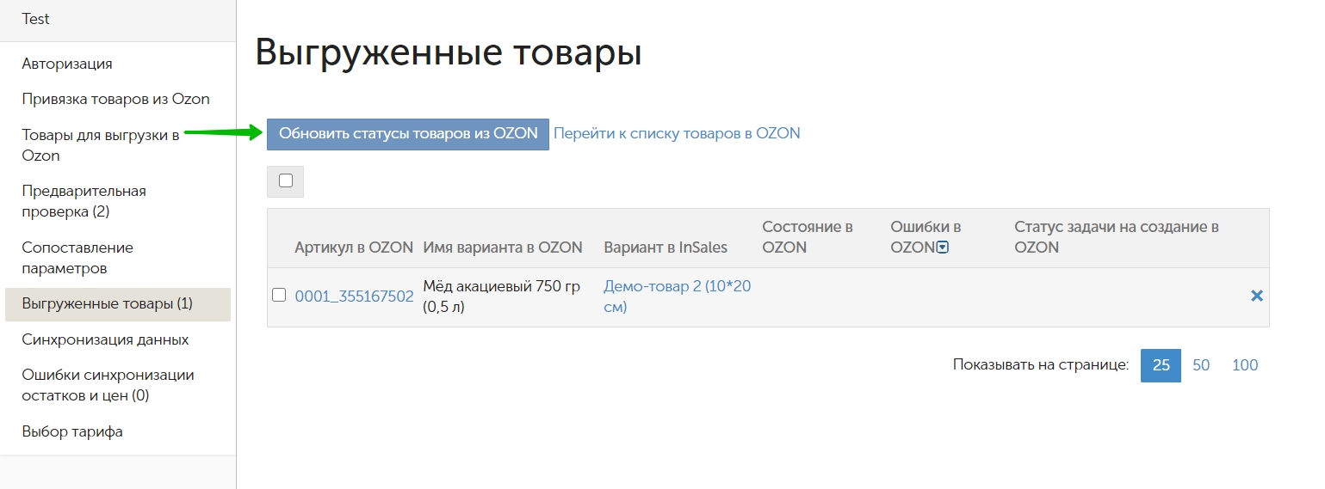Click Обновить статусы товаров из OZON button
This screenshot has width=1325, height=489.
pos(408,134)
